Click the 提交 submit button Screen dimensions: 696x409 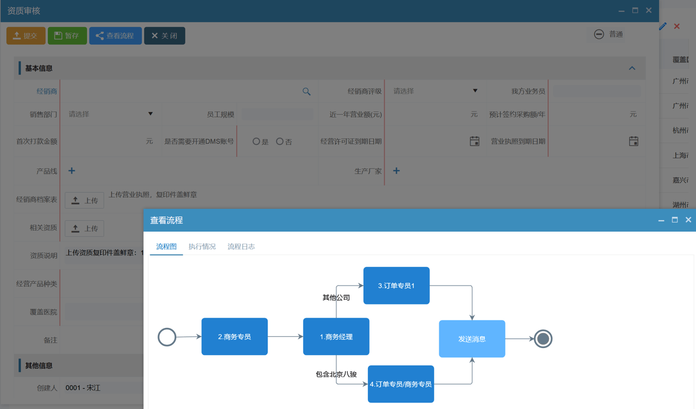pos(26,35)
